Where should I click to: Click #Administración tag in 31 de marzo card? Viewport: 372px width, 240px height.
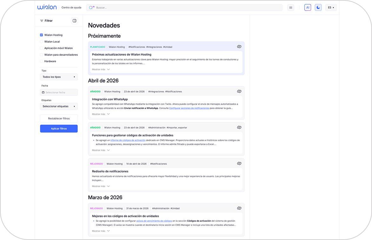[161, 209]
